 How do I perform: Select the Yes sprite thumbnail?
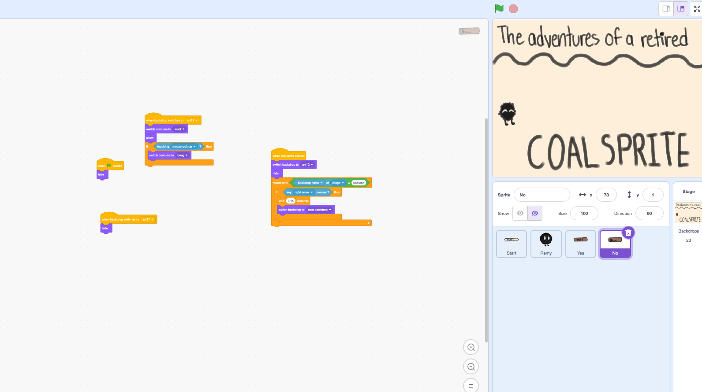click(581, 244)
